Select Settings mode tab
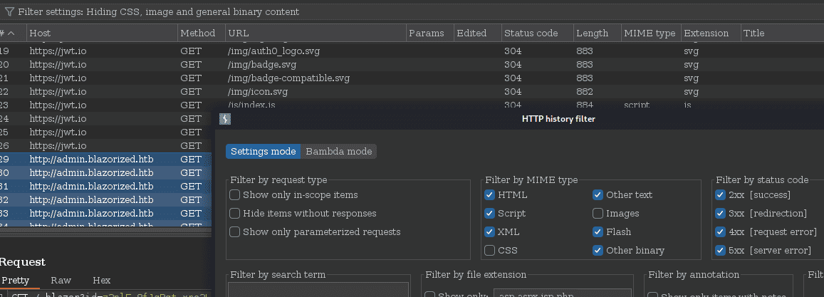Screen dimensions: 824x297 (264, 152)
